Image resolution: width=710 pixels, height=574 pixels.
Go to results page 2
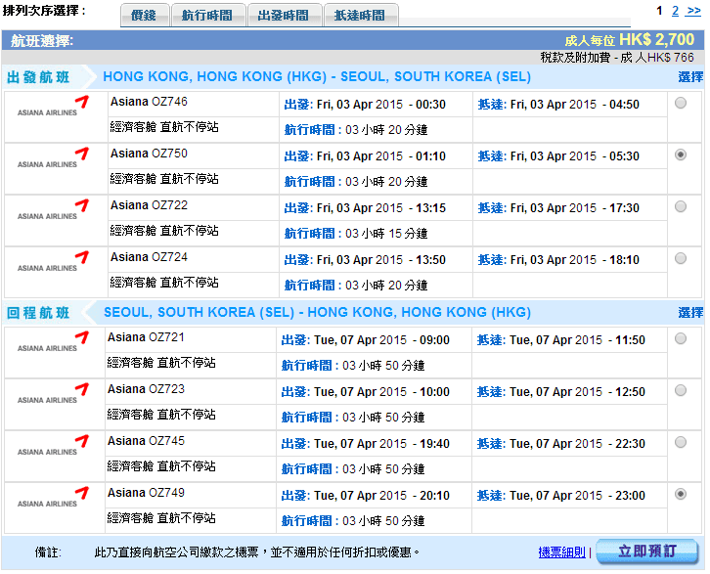pos(675,11)
